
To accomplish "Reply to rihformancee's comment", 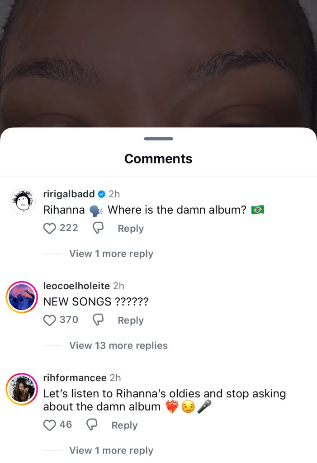I will tap(124, 425).
